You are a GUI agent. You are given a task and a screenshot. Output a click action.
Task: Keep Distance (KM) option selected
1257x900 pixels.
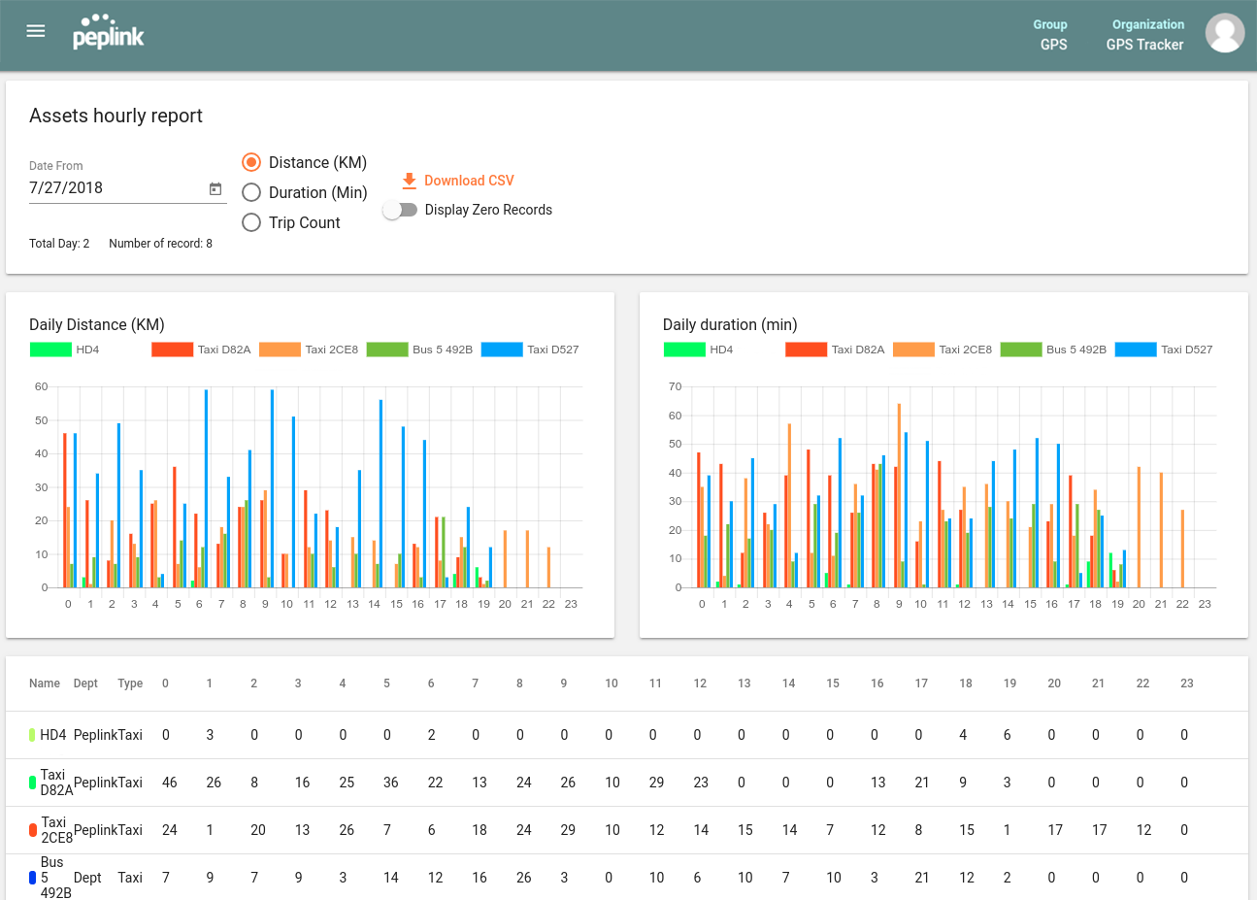pyautogui.click(x=251, y=162)
